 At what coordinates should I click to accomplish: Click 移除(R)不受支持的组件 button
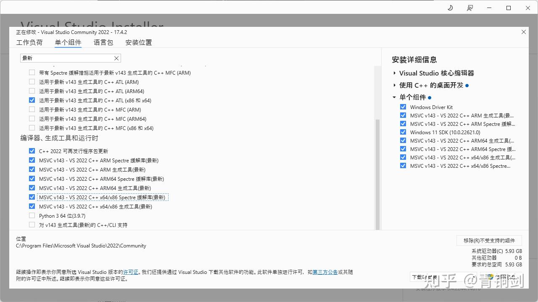click(x=489, y=240)
